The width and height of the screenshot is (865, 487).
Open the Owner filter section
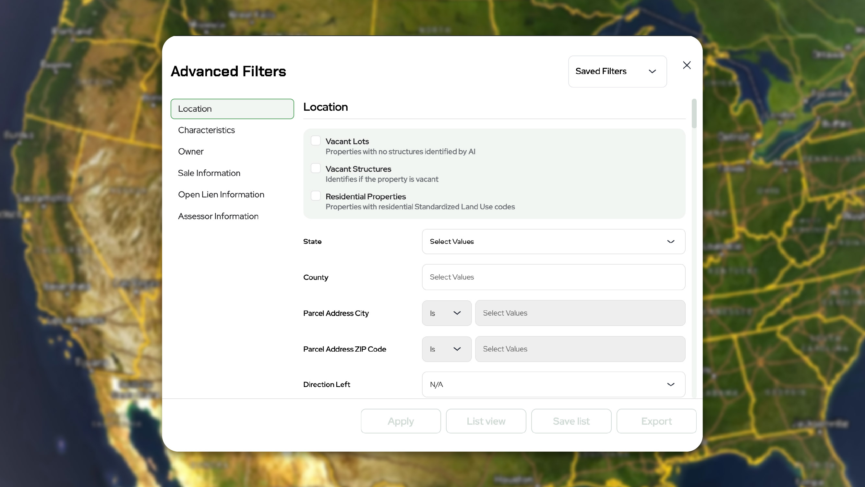click(191, 152)
